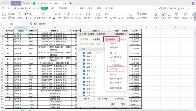Choose Custom Filter (自定义筛选(F)) menu item
The image size is (196, 111).
(116, 88)
